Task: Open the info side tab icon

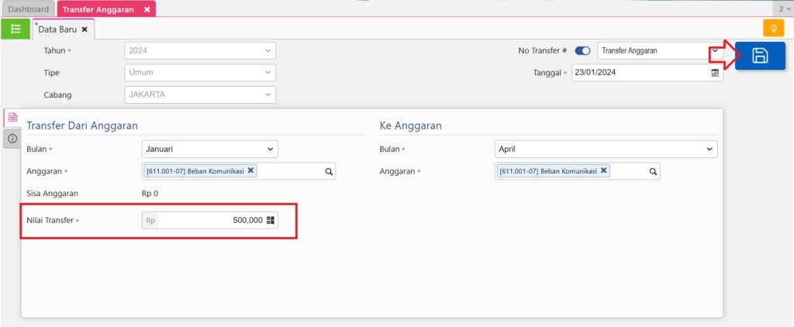Action: [x=12, y=139]
